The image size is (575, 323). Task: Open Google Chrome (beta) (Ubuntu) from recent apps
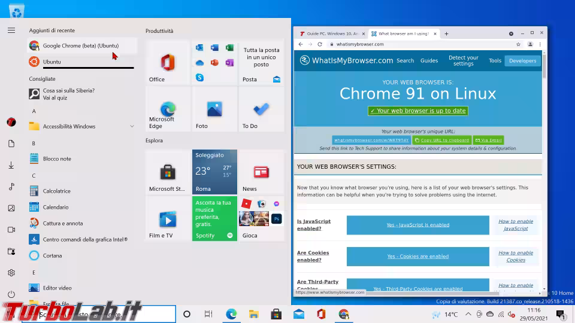[x=81, y=45]
